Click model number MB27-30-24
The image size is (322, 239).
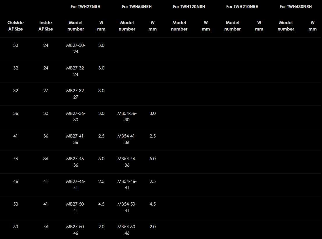coord(76,49)
